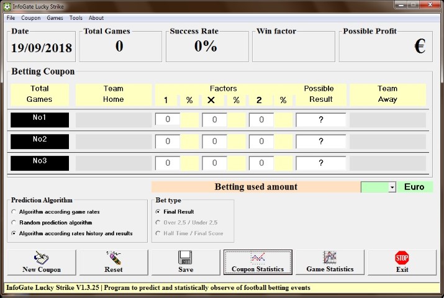
Task: Select Final Result bet type
Action: pos(158,212)
